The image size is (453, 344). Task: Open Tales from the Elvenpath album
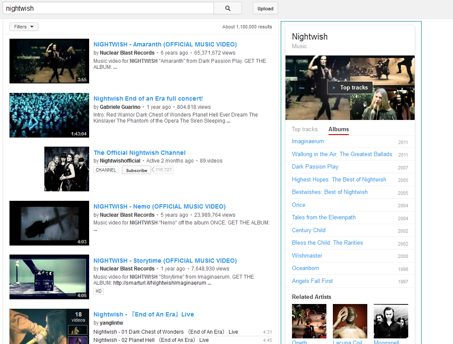point(323,218)
